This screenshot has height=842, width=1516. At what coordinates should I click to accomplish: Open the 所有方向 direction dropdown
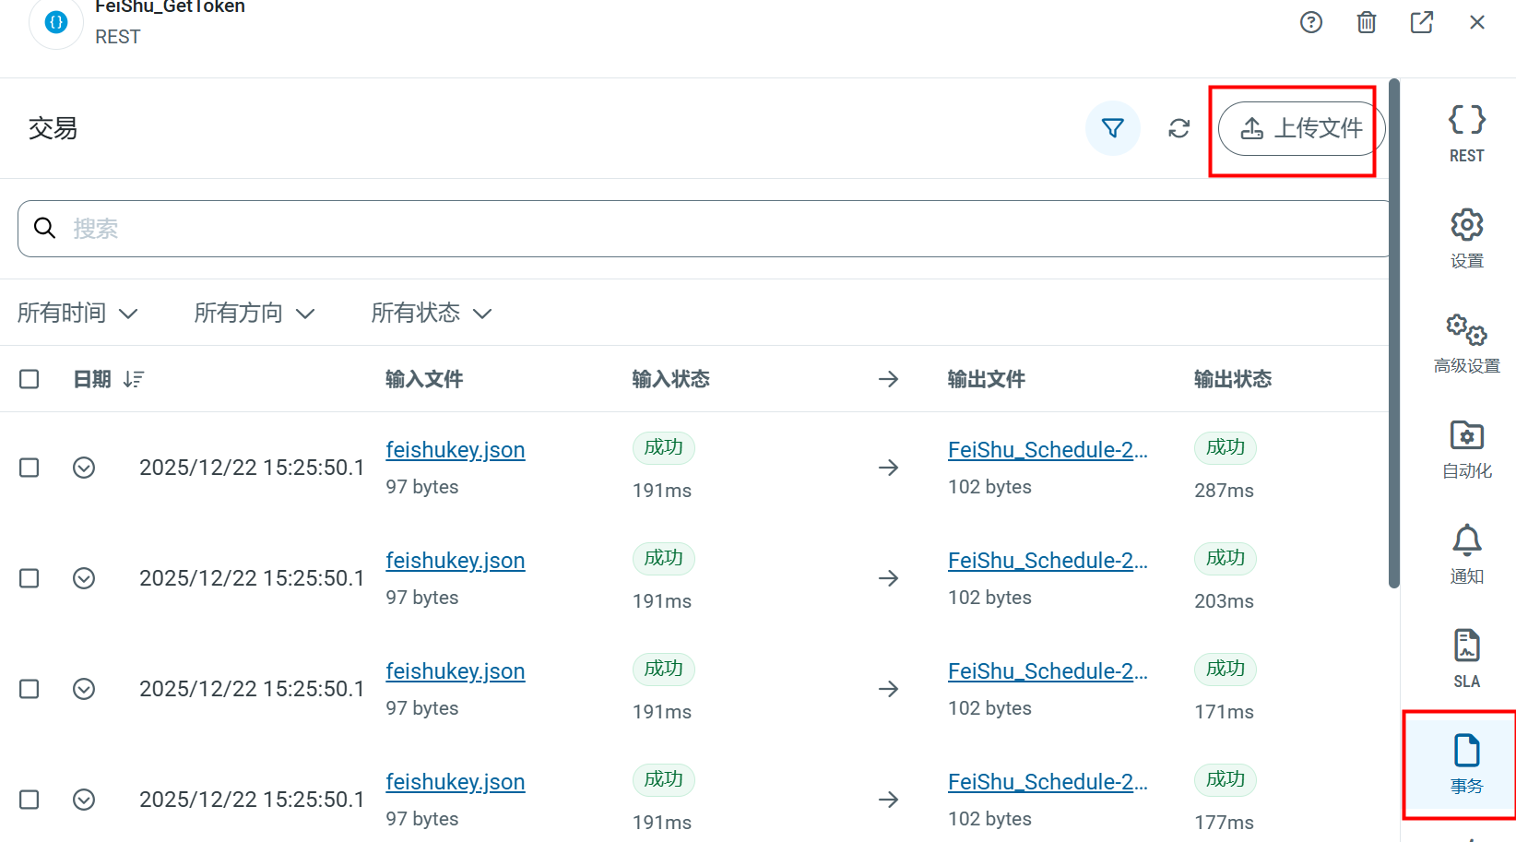coord(255,314)
